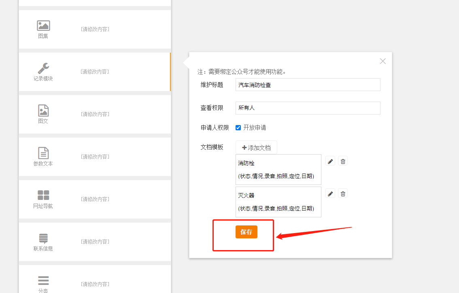Open the 图文 image-text module icon
This screenshot has height=293, width=459.
tap(43, 110)
